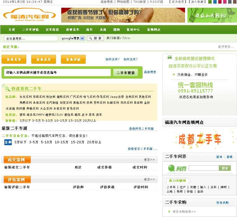
Task: Focus the 问答 search input field
Action: [204, 168]
